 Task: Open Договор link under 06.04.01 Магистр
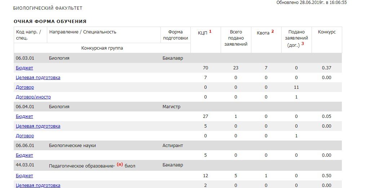[x=25, y=136]
